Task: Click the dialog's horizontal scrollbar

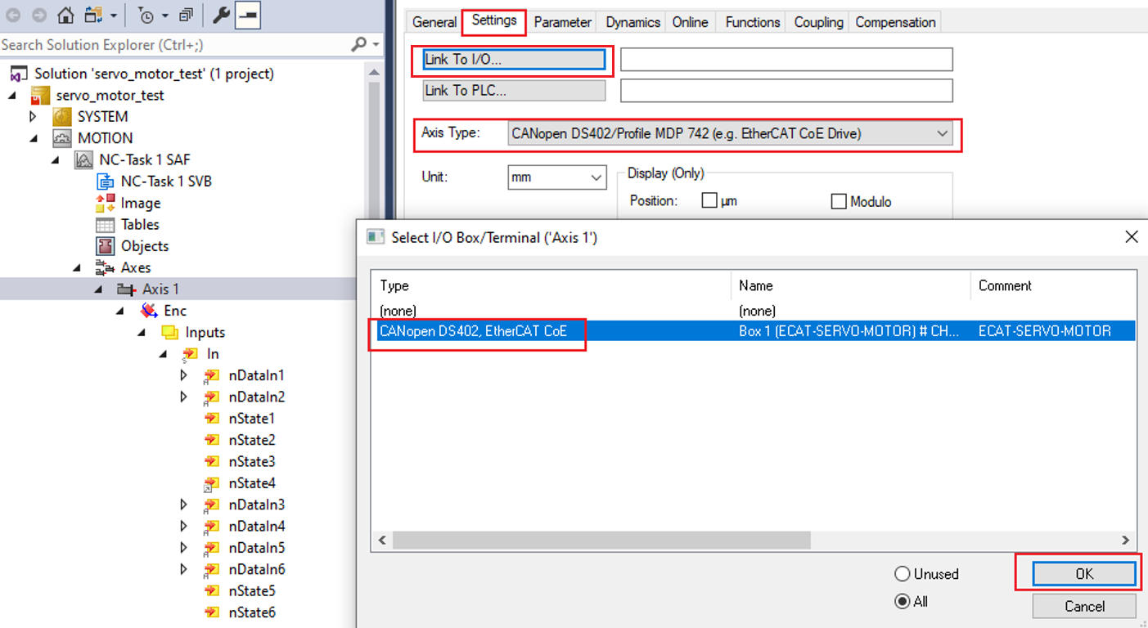Action: [601, 541]
